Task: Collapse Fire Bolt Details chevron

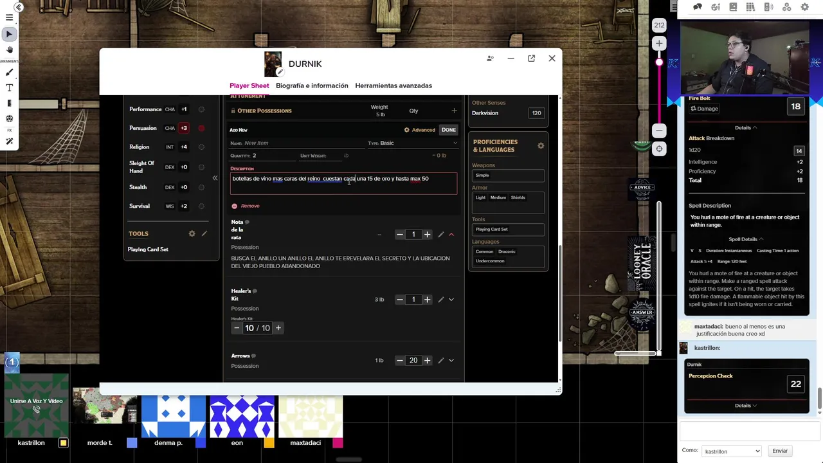Action: click(746, 127)
